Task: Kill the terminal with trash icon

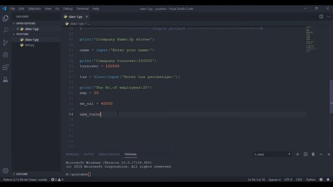Action: point(313,154)
